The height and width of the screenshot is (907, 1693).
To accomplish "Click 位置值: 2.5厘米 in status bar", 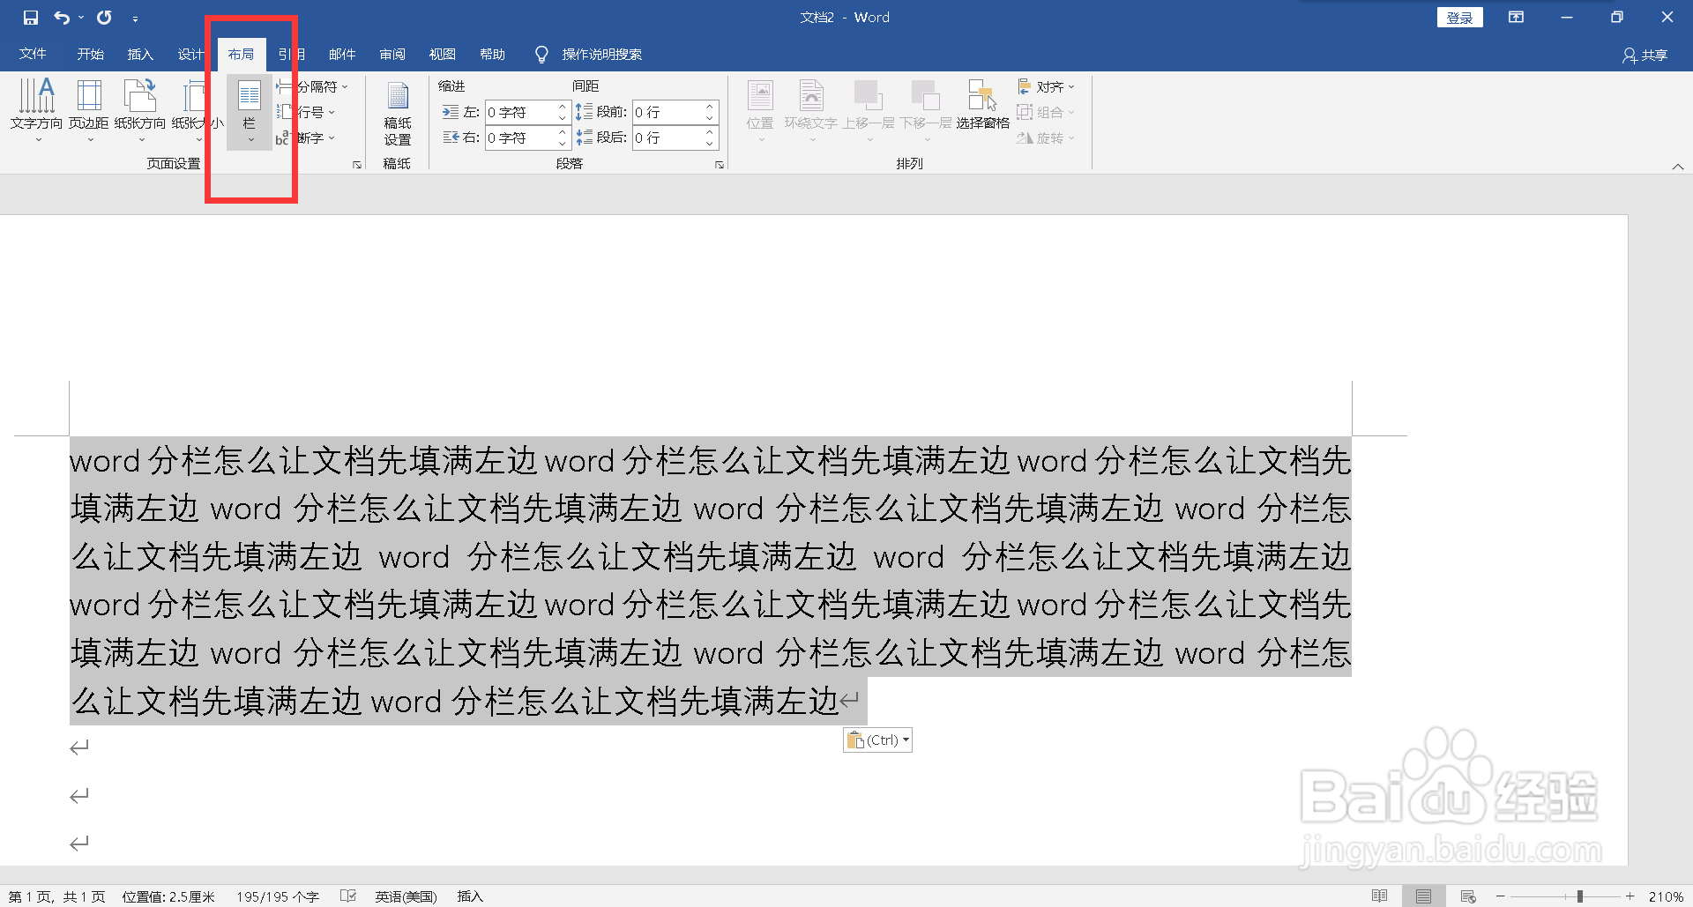I will (x=168, y=896).
